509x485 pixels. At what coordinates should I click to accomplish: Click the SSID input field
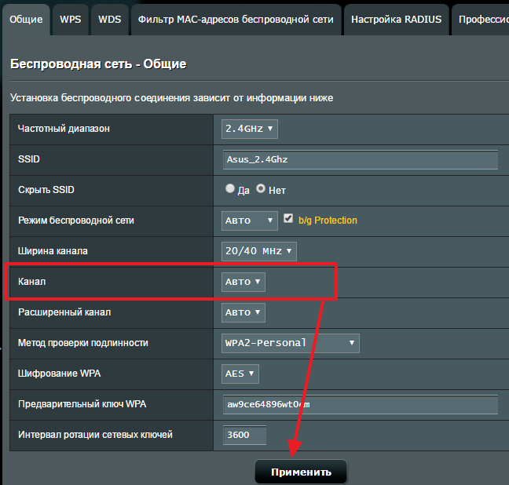click(x=360, y=159)
